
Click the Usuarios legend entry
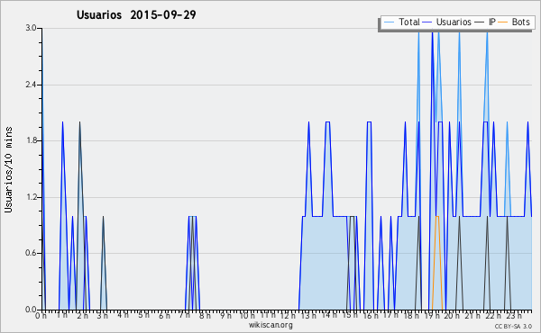click(447, 22)
